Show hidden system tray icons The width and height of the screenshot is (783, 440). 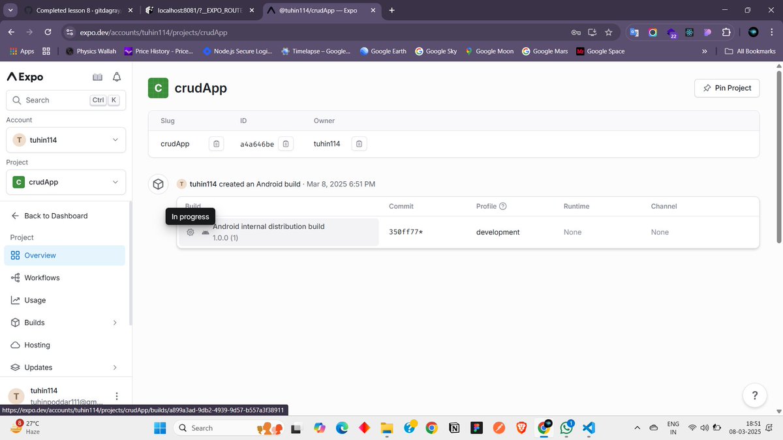[x=637, y=428]
